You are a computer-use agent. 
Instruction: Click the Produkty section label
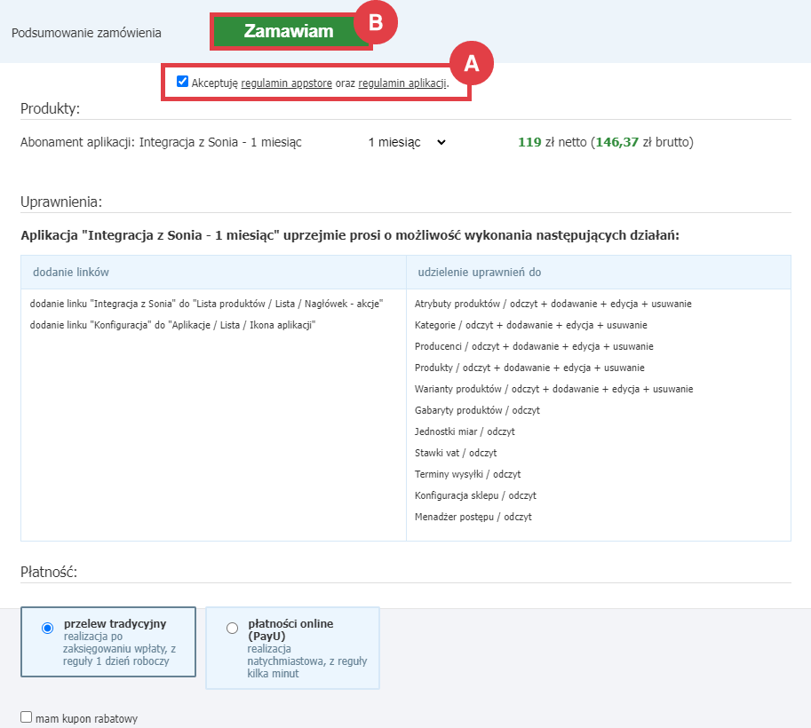point(49,107)
